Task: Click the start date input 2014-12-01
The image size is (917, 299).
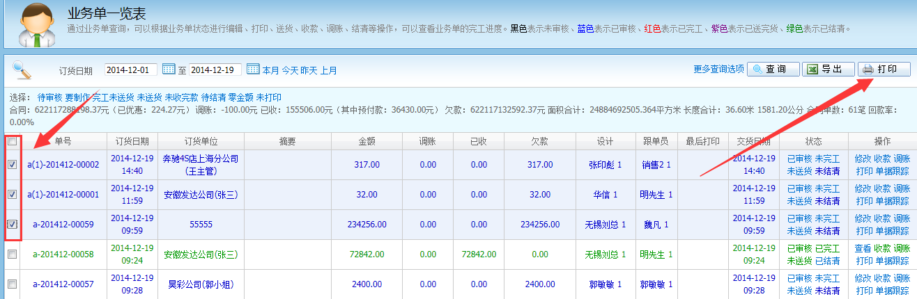Action: click(130, 70)
